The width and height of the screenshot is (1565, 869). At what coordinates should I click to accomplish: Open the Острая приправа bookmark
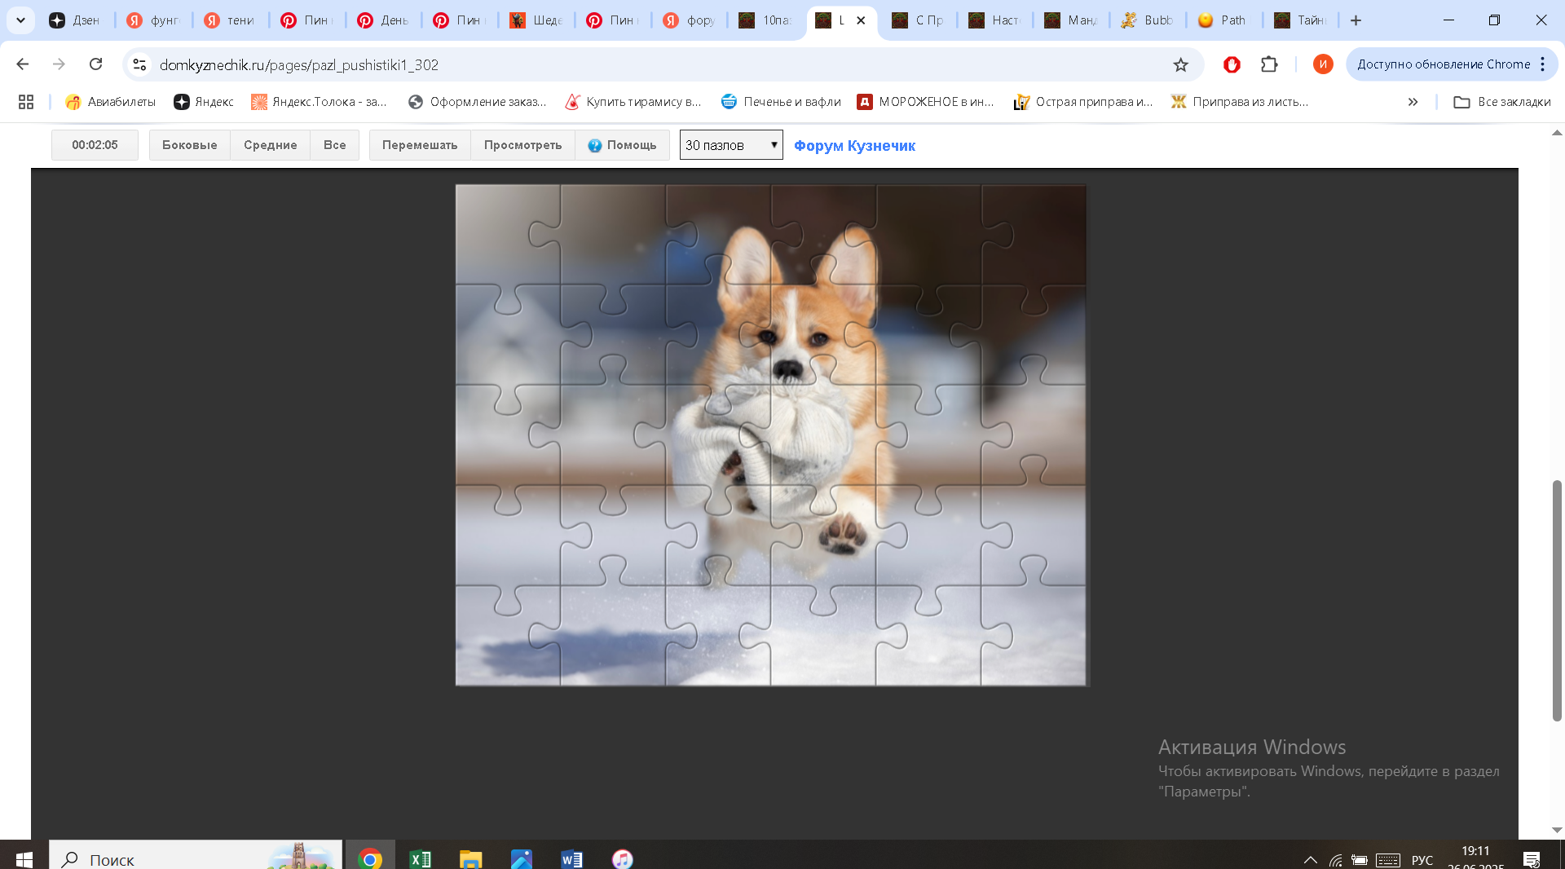coord(1083,102)
